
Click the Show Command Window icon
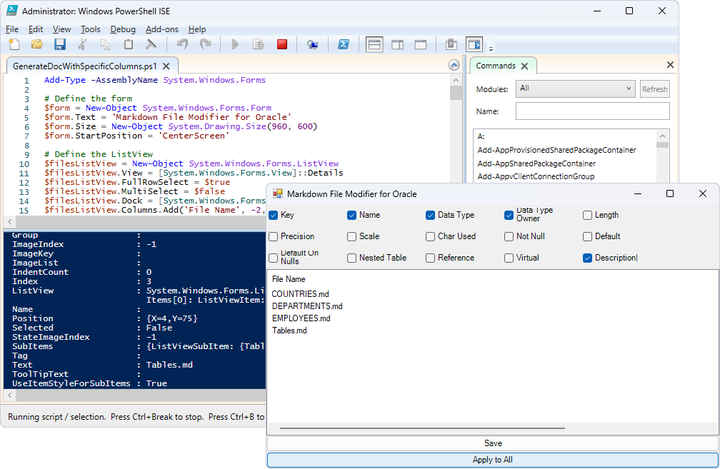pos(451,44)
